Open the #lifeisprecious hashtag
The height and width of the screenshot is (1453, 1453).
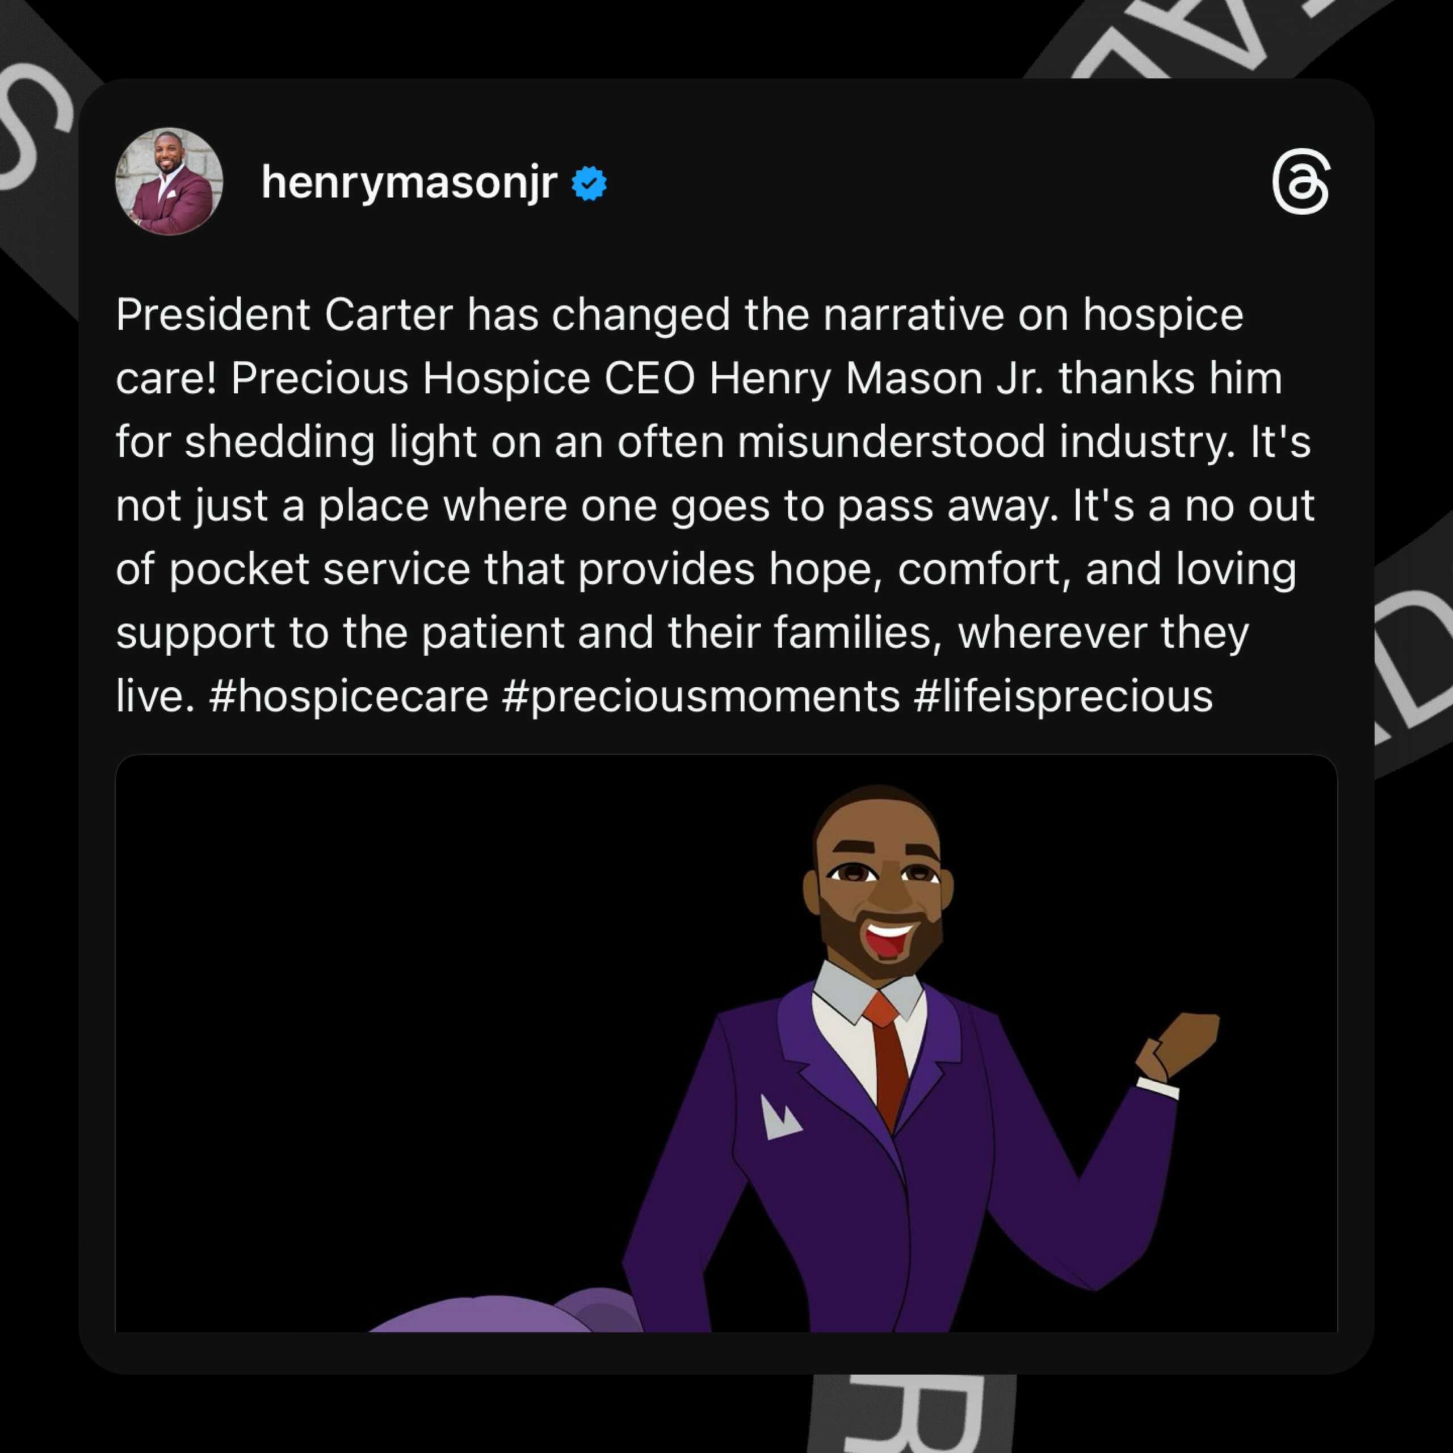pyautogui.click(x=1064, y=696)
